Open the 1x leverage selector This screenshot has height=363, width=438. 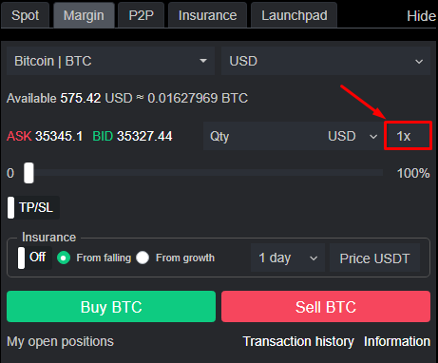(408, 136)
